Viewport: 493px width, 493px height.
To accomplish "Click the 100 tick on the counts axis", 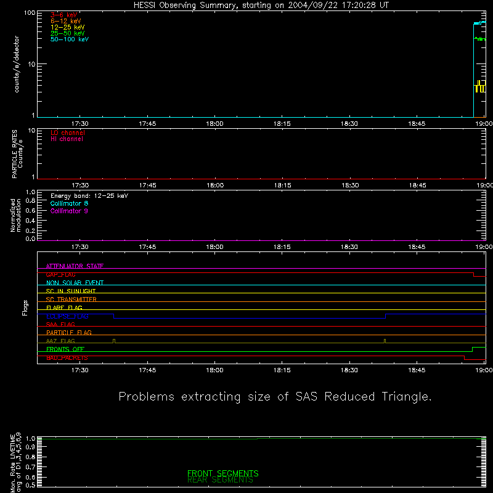I will tap(30, 13).
